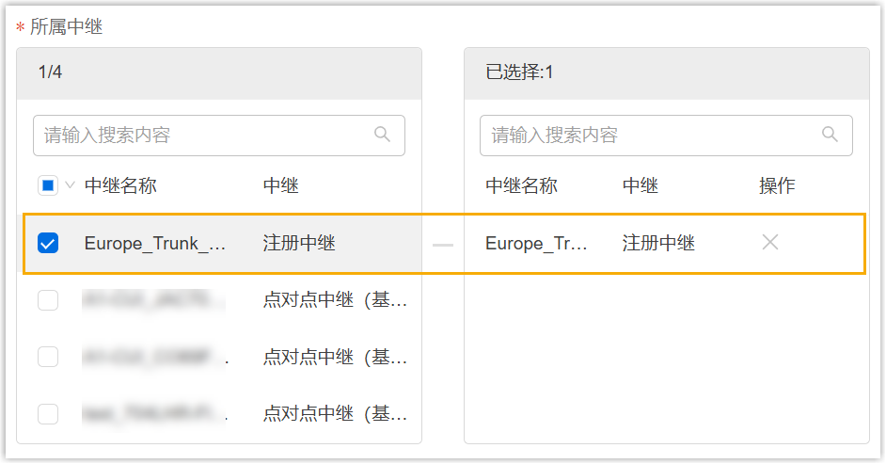Click the search magnifier in the selected panel
The width and height of the screenshot is (886, 464).
tap(830, 135)
